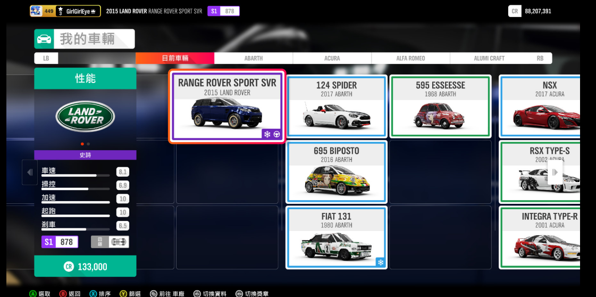Image resolution: width=596 pixels, height=297 pixels.
Task: Open the ALUMI CRAFT manufacturer tab
Action: (x=489, y=58)
